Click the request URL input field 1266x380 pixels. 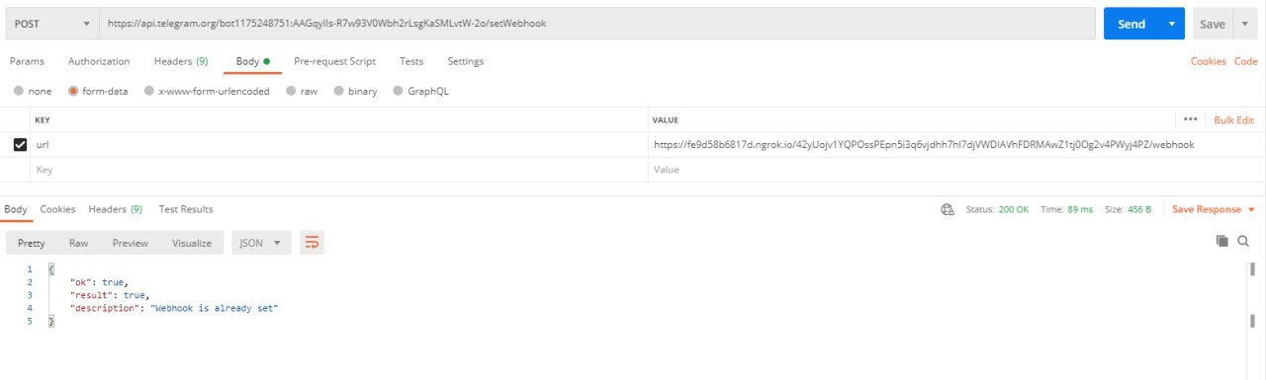point(597,24)
